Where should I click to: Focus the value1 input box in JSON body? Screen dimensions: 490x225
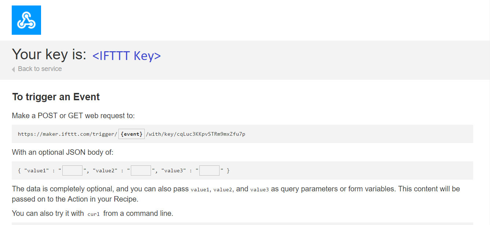[x=73, y=170]
